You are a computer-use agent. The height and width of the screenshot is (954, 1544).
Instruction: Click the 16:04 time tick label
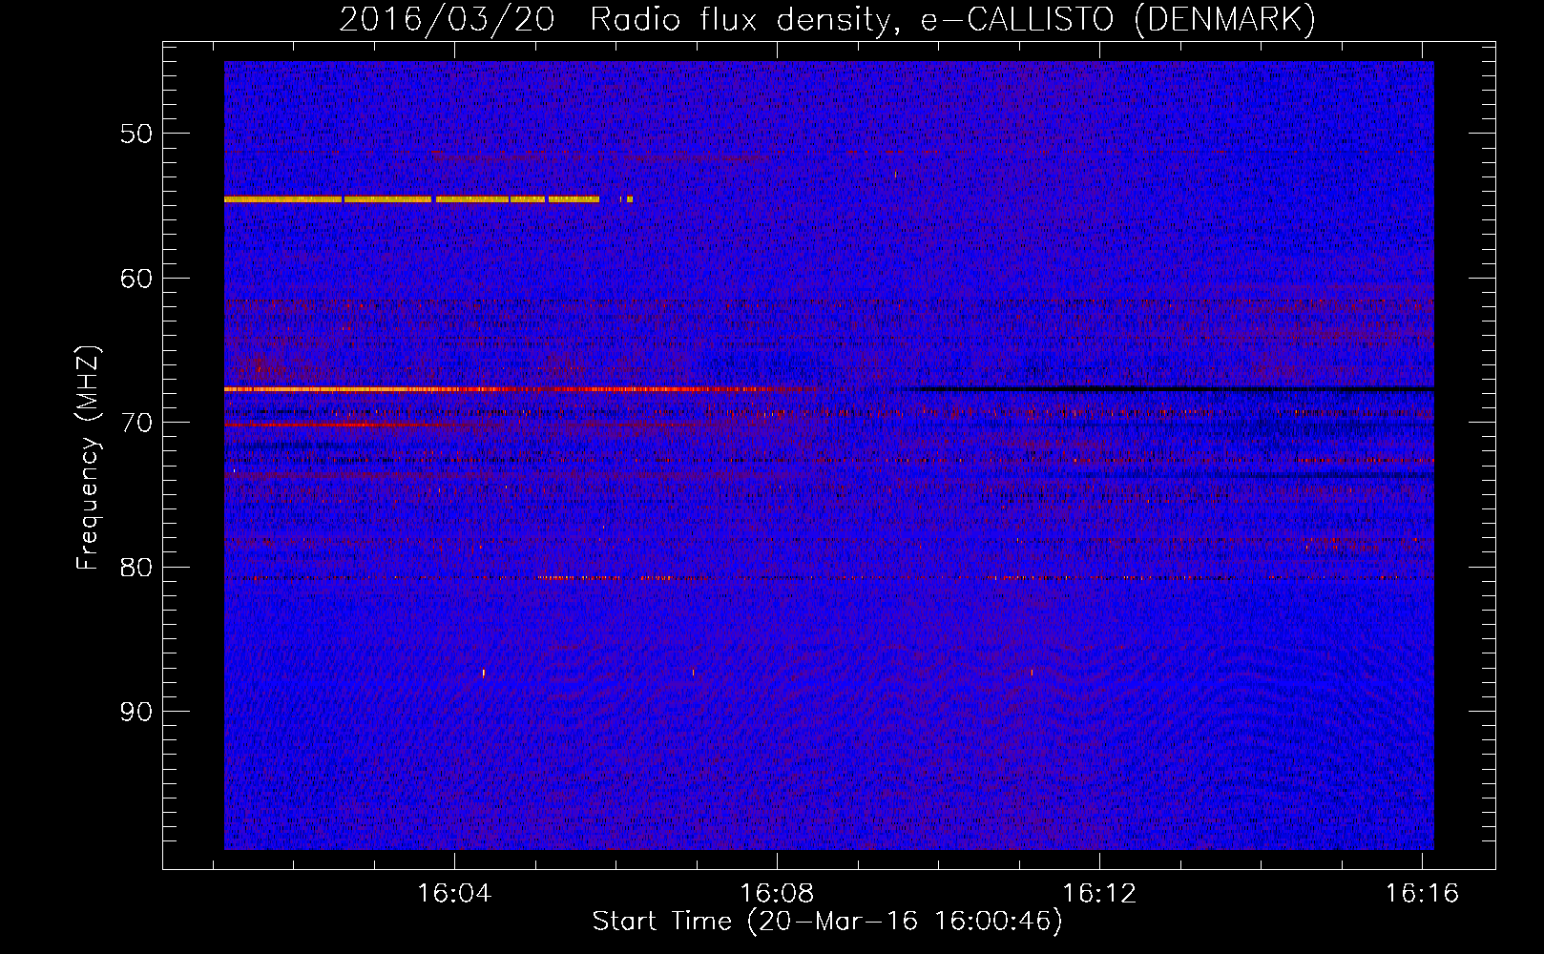click(455, 893)
